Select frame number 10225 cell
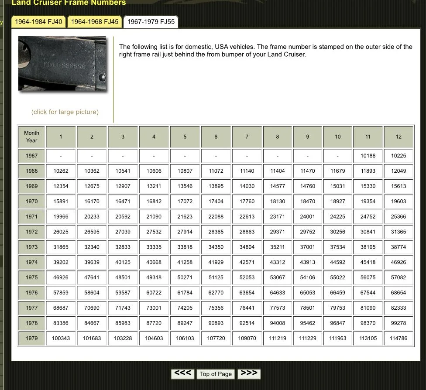The width and height of the screenshot is (426, 390). click(x=399, y=156)
